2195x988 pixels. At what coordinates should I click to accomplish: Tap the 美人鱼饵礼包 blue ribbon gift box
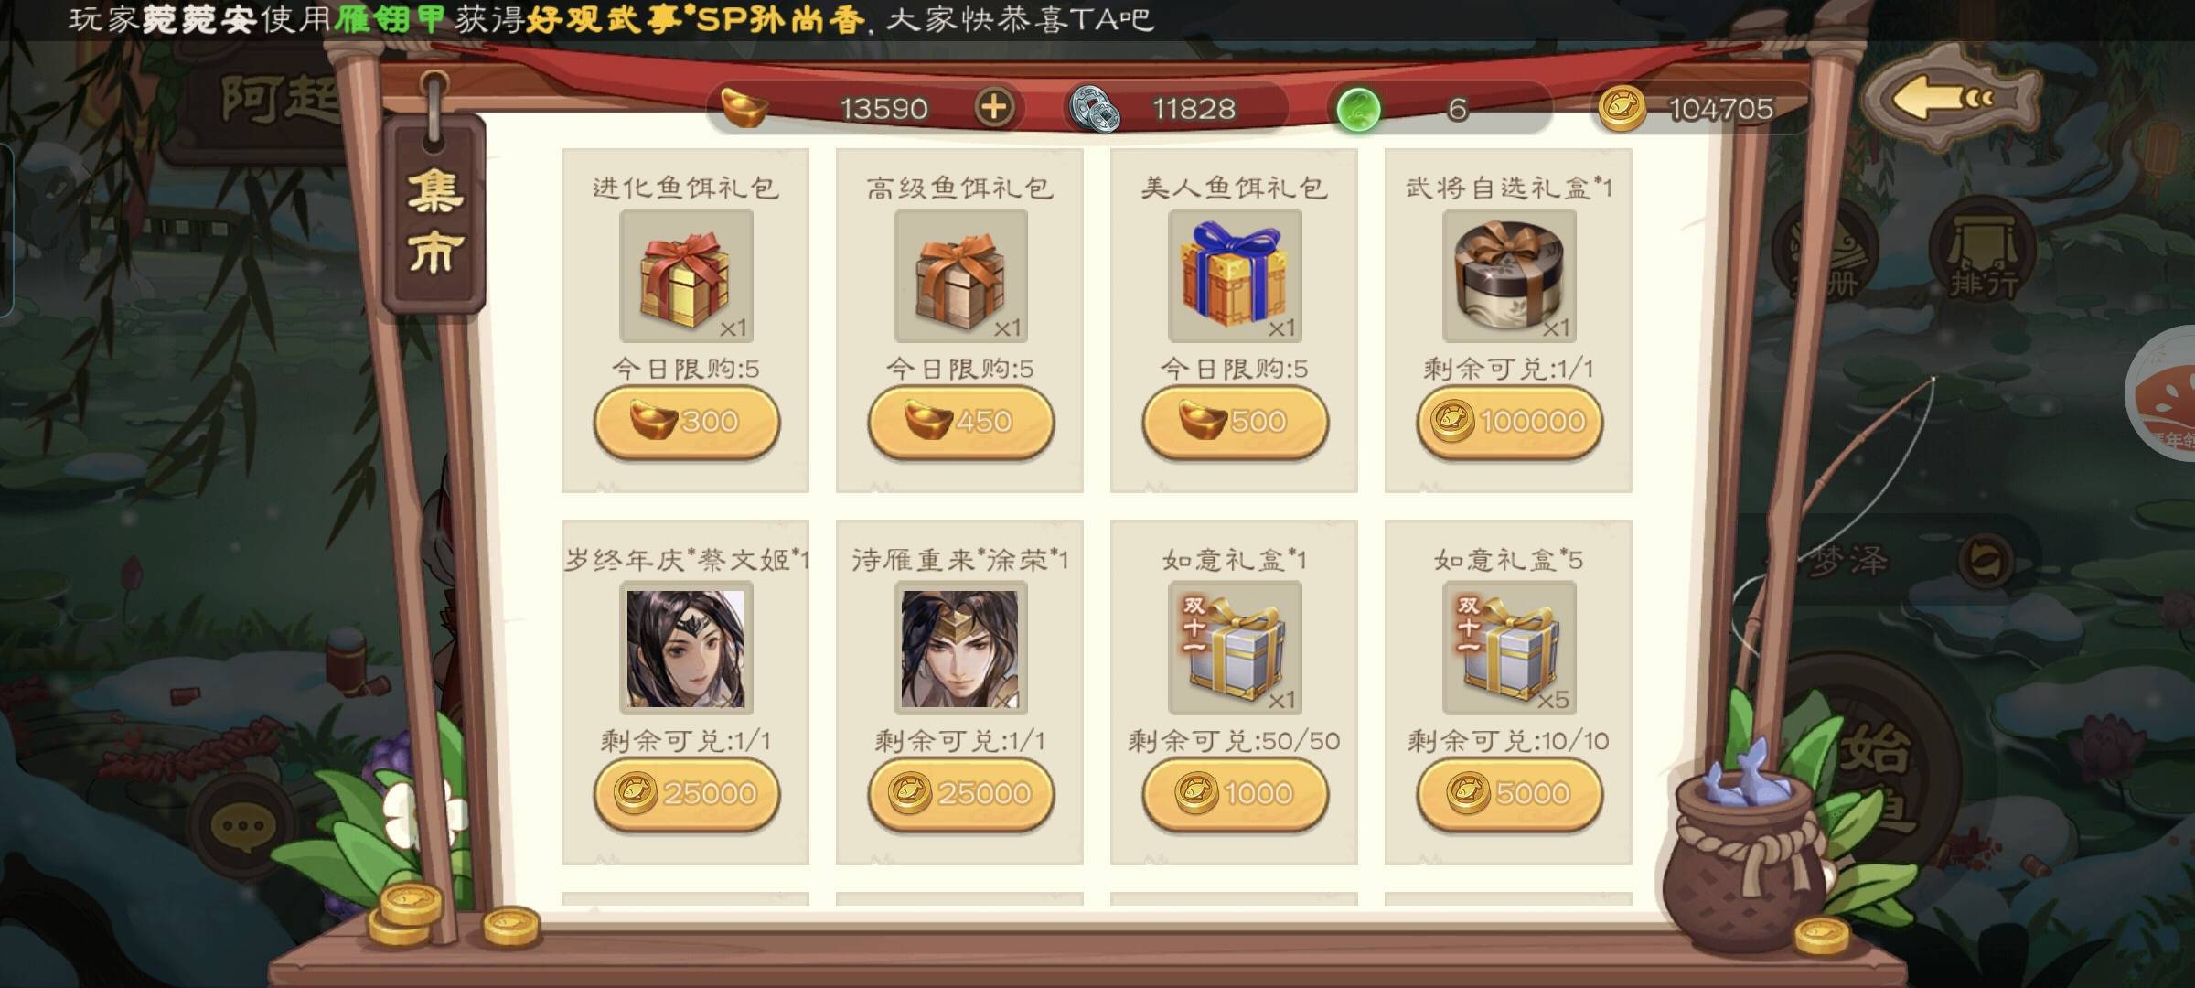(1235, 276)
